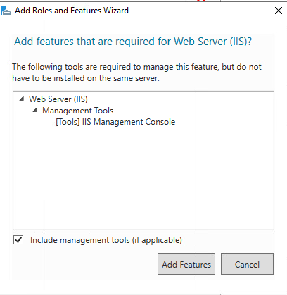Dismiss the dialog with the Cancel button
Viewport: 287px width, 295px height.
coord(247,264)
